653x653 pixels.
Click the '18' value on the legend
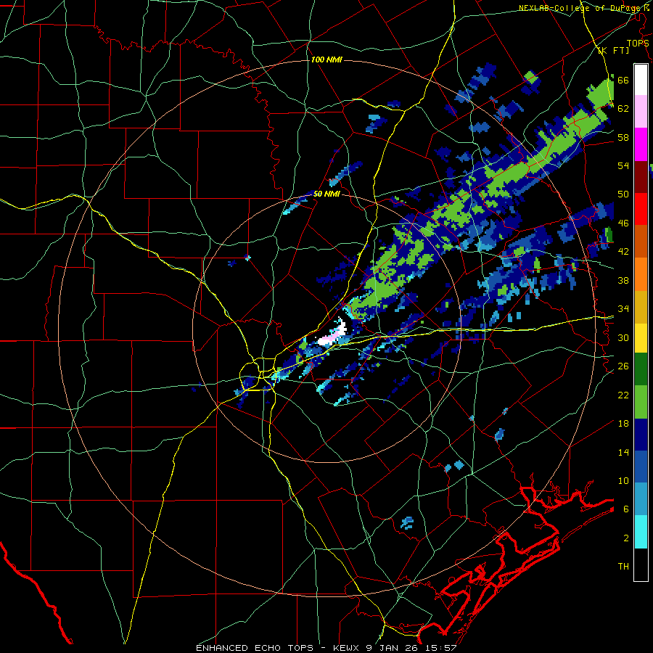623,424
